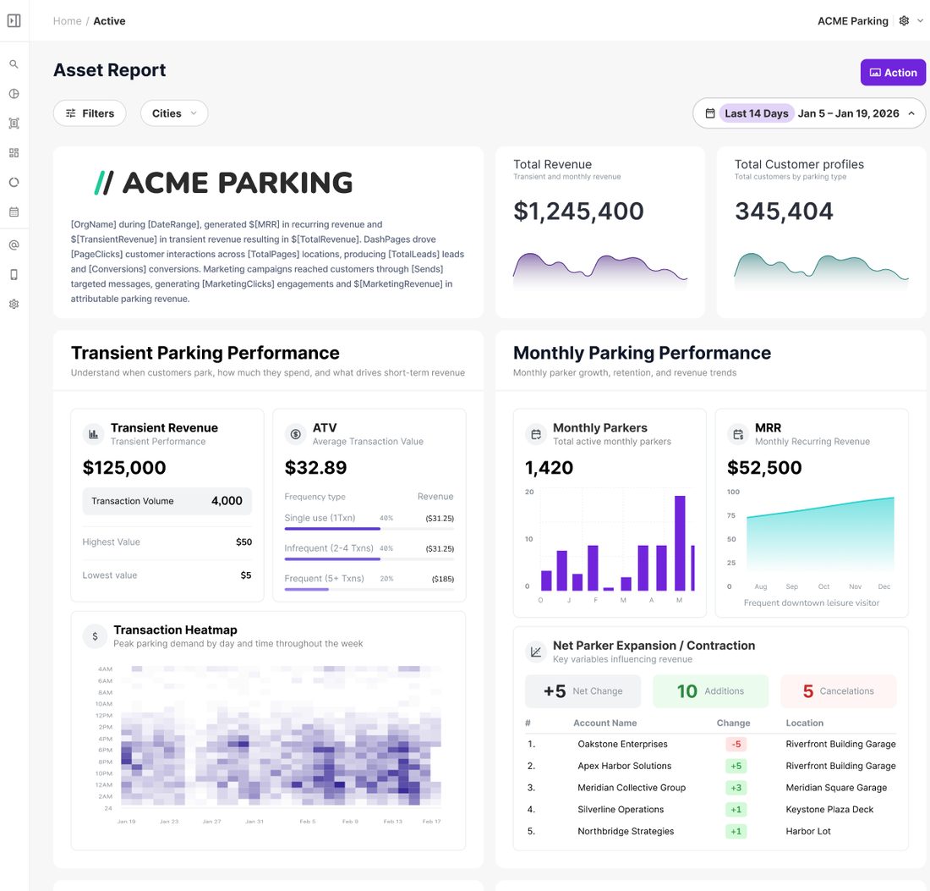Image resolution: width=930 pixels, height=891 pixels.
Task: Open the calendar sidebar icon
Action: (x=14, y=212)
